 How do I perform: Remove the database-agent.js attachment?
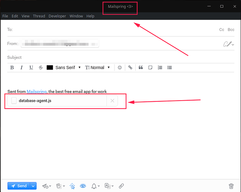(112, 101)
